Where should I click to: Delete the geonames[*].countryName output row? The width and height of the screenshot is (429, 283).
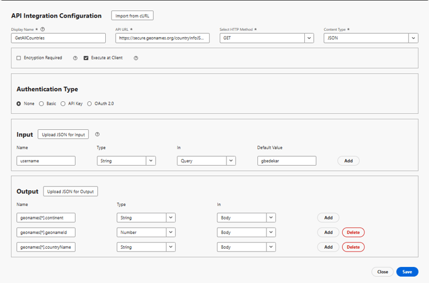(x=353, y=247)
